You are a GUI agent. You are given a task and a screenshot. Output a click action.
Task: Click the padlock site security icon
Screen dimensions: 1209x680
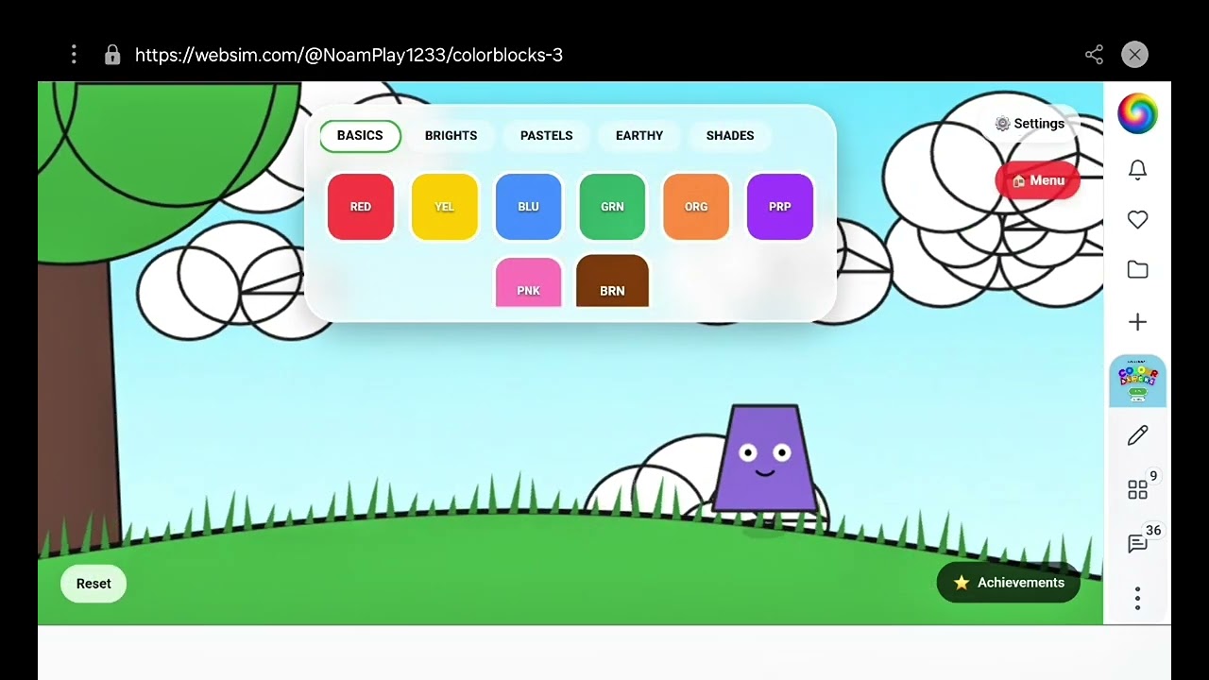click(x=112, y=55)
